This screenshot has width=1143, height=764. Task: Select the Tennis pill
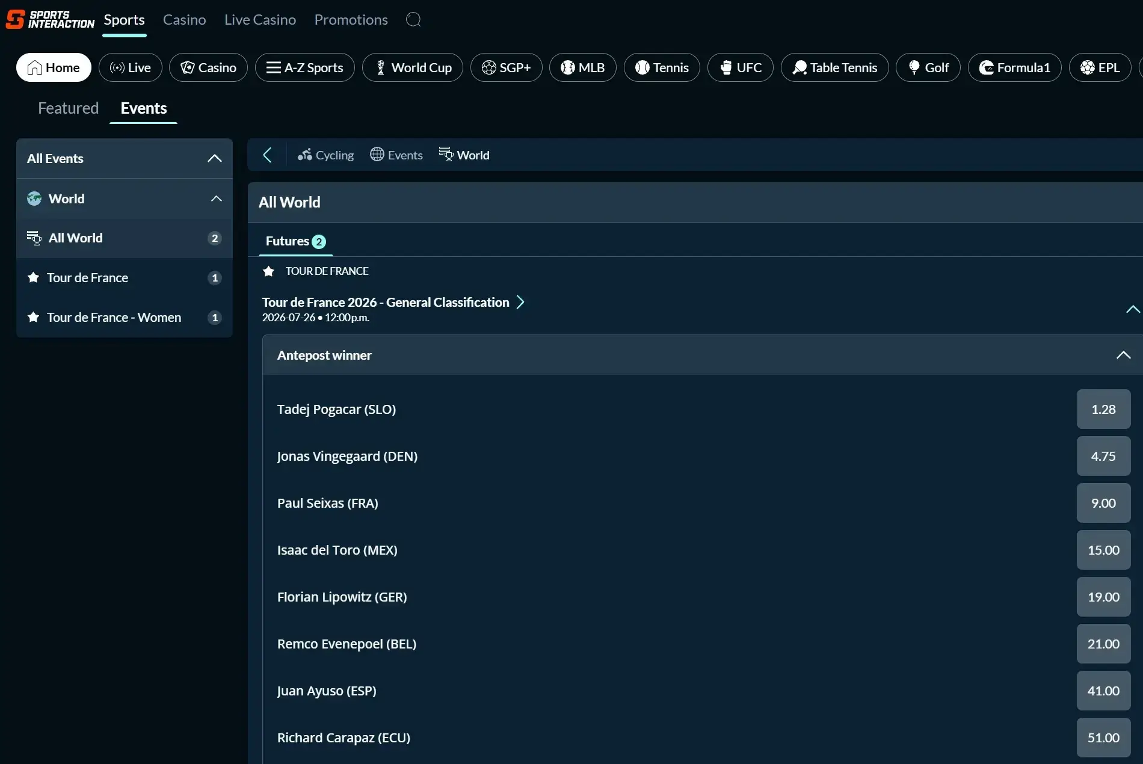tap(662, 67)
